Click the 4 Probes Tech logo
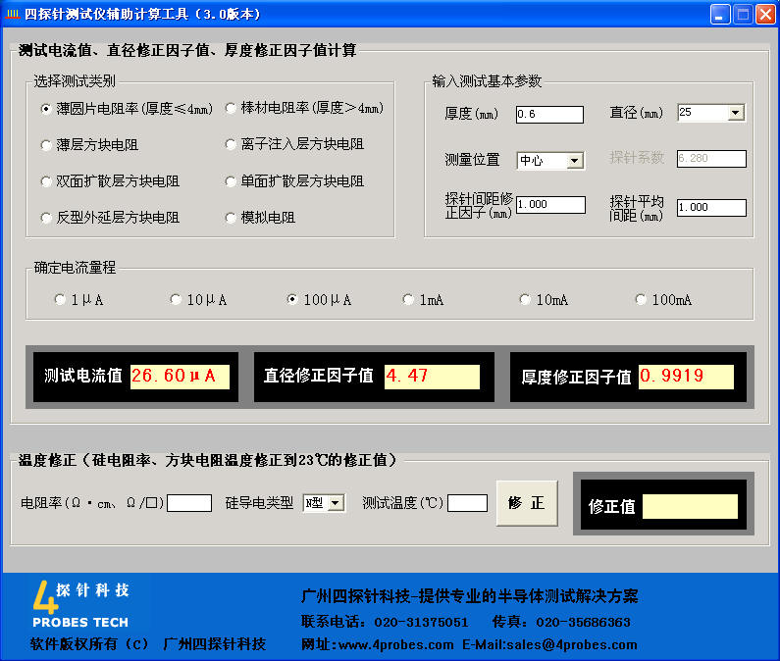 (x=80, y=604)
